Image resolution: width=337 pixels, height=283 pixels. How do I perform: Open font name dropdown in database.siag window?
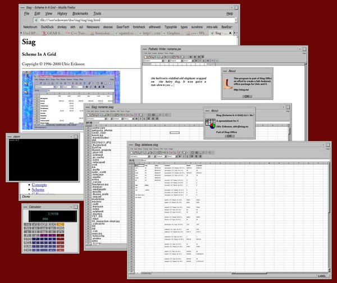[x=149, y=156]
